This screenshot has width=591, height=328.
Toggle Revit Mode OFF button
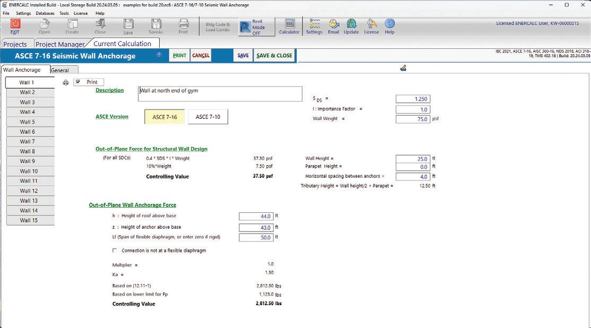tap(257, 27)
